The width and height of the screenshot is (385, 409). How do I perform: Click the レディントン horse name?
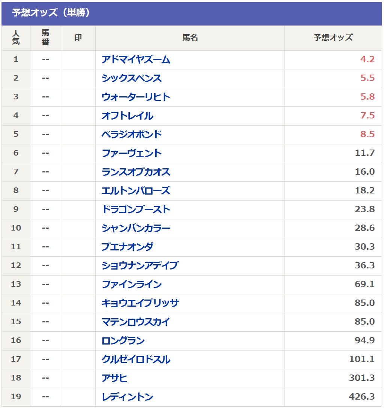click(x=127, y=397)
